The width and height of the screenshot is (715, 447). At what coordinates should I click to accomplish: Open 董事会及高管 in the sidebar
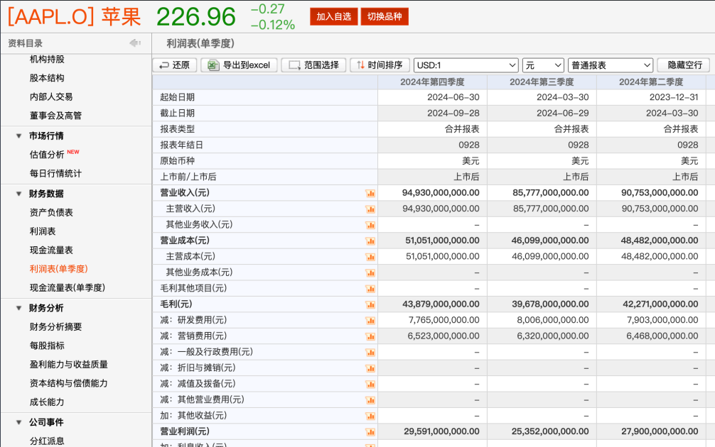(55, 116)
